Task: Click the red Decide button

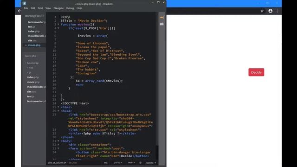Action: pyautogui.click(x=256, y=72)
